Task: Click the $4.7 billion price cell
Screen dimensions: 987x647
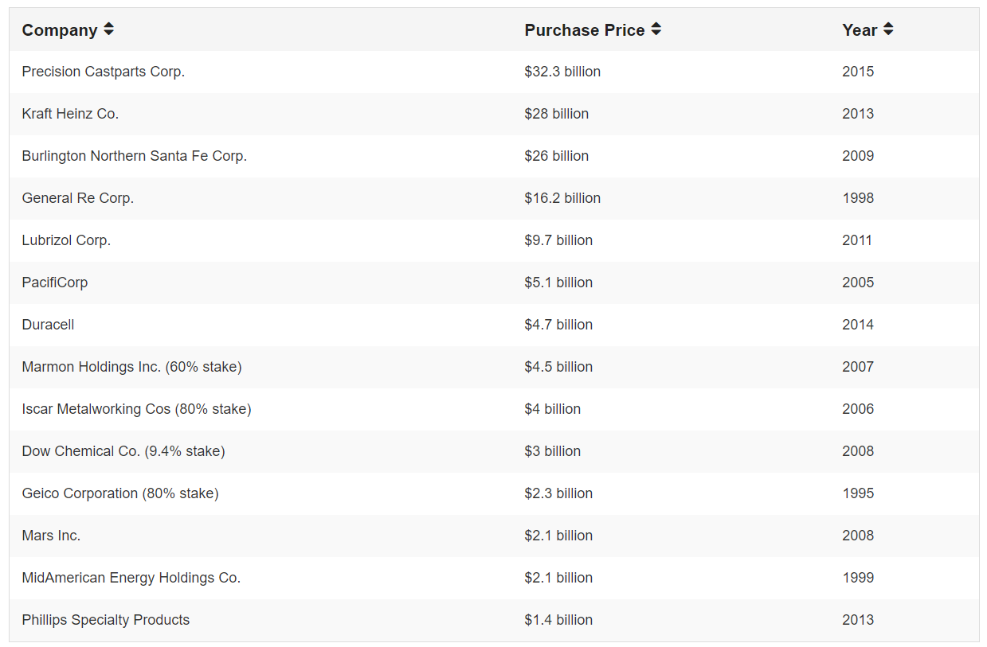Action: click(x=558, y=325)
